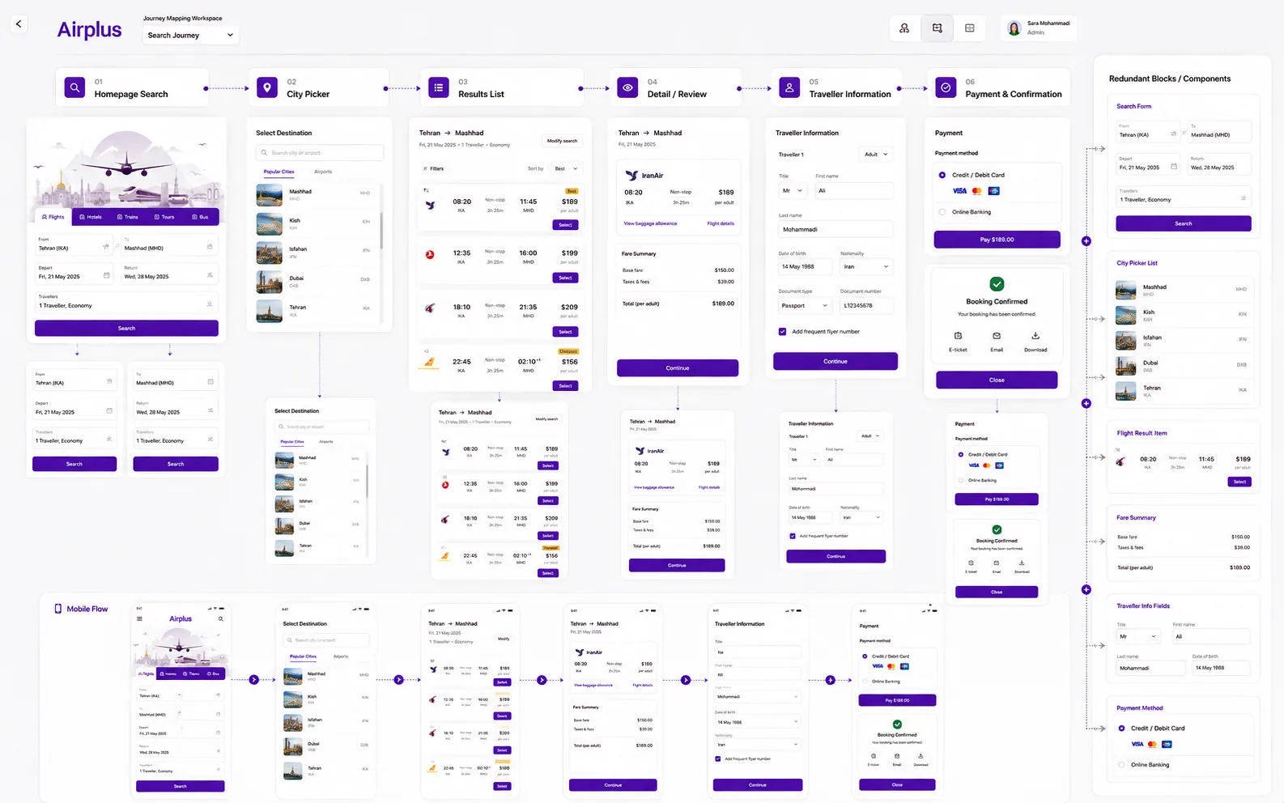
Task: Open the Sort by Best dropdown in Results List
Action: click(566, 168)
